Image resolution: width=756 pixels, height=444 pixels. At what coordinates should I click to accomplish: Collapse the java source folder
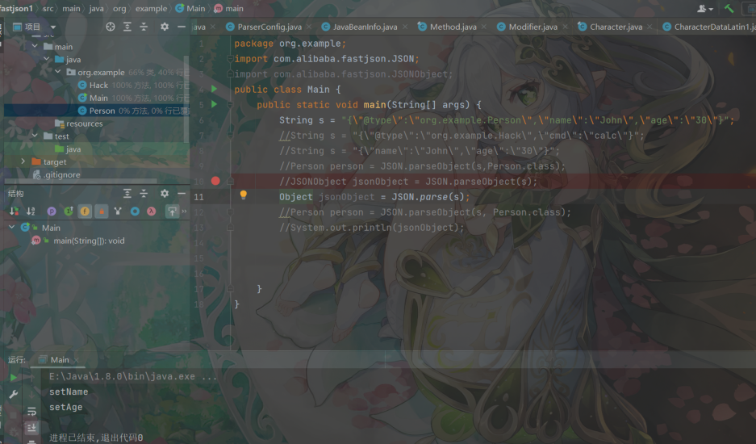coord(46,59)
